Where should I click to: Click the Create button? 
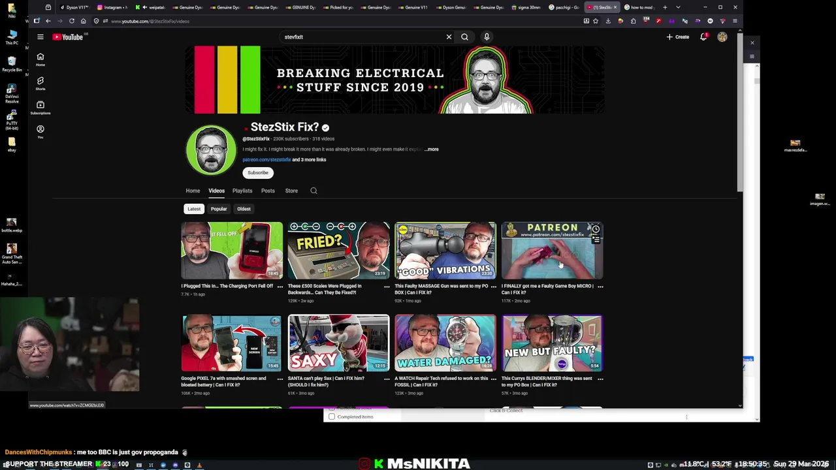(678, 37)
